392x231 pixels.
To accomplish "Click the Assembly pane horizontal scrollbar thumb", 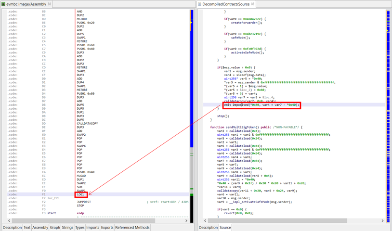I will 83,221.
